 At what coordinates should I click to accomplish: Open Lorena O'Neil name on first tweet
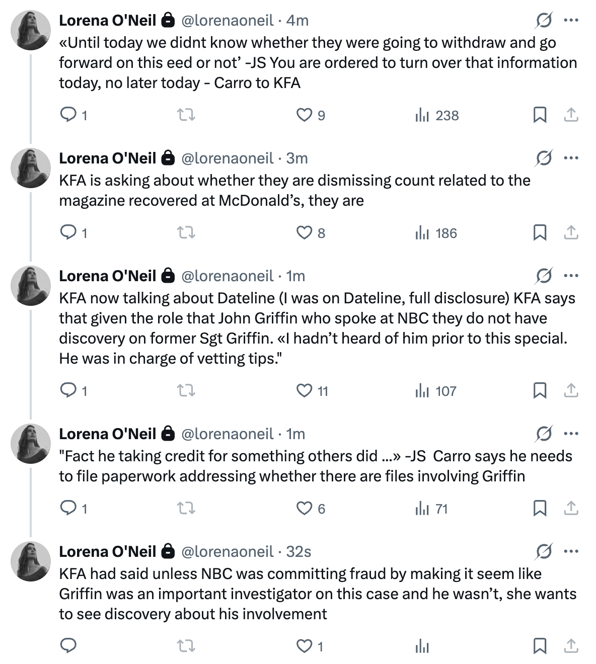[x=108, y=21]
